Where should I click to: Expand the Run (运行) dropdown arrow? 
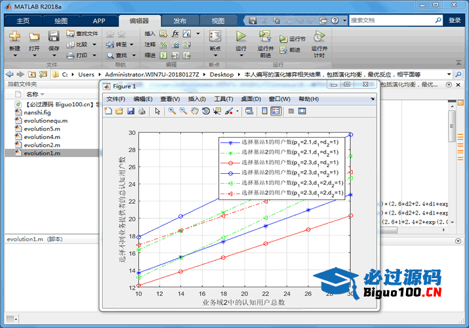(241, 56)
